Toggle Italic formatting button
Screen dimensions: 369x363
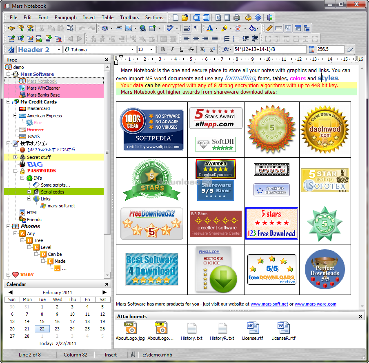172,49
